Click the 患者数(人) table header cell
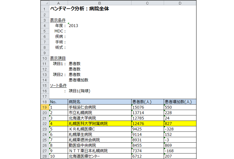Screen dimensions: 234x159 147,102
